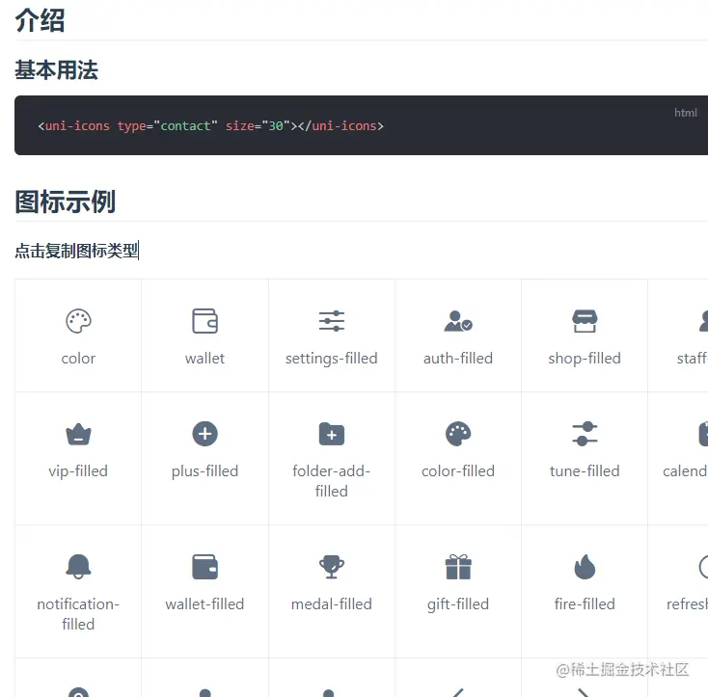Click the 'vip-filled' label
The image size is (708, 697).
click(x=78, y=471)
